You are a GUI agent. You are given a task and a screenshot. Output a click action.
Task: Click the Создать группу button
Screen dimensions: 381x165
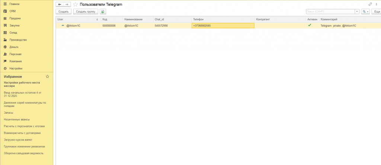click(86, 12)
